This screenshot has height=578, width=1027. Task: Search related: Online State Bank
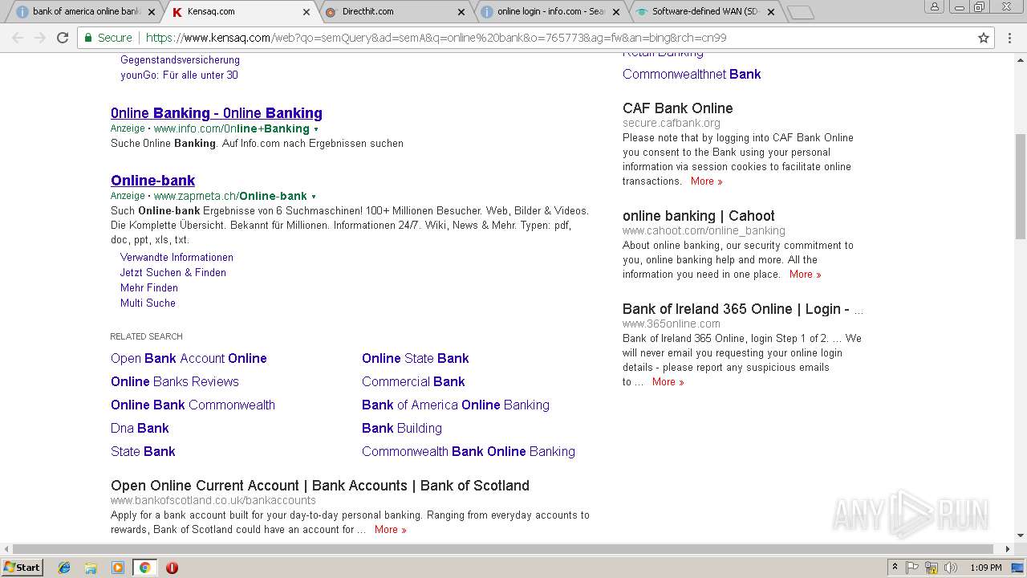[x=416, y=359]
